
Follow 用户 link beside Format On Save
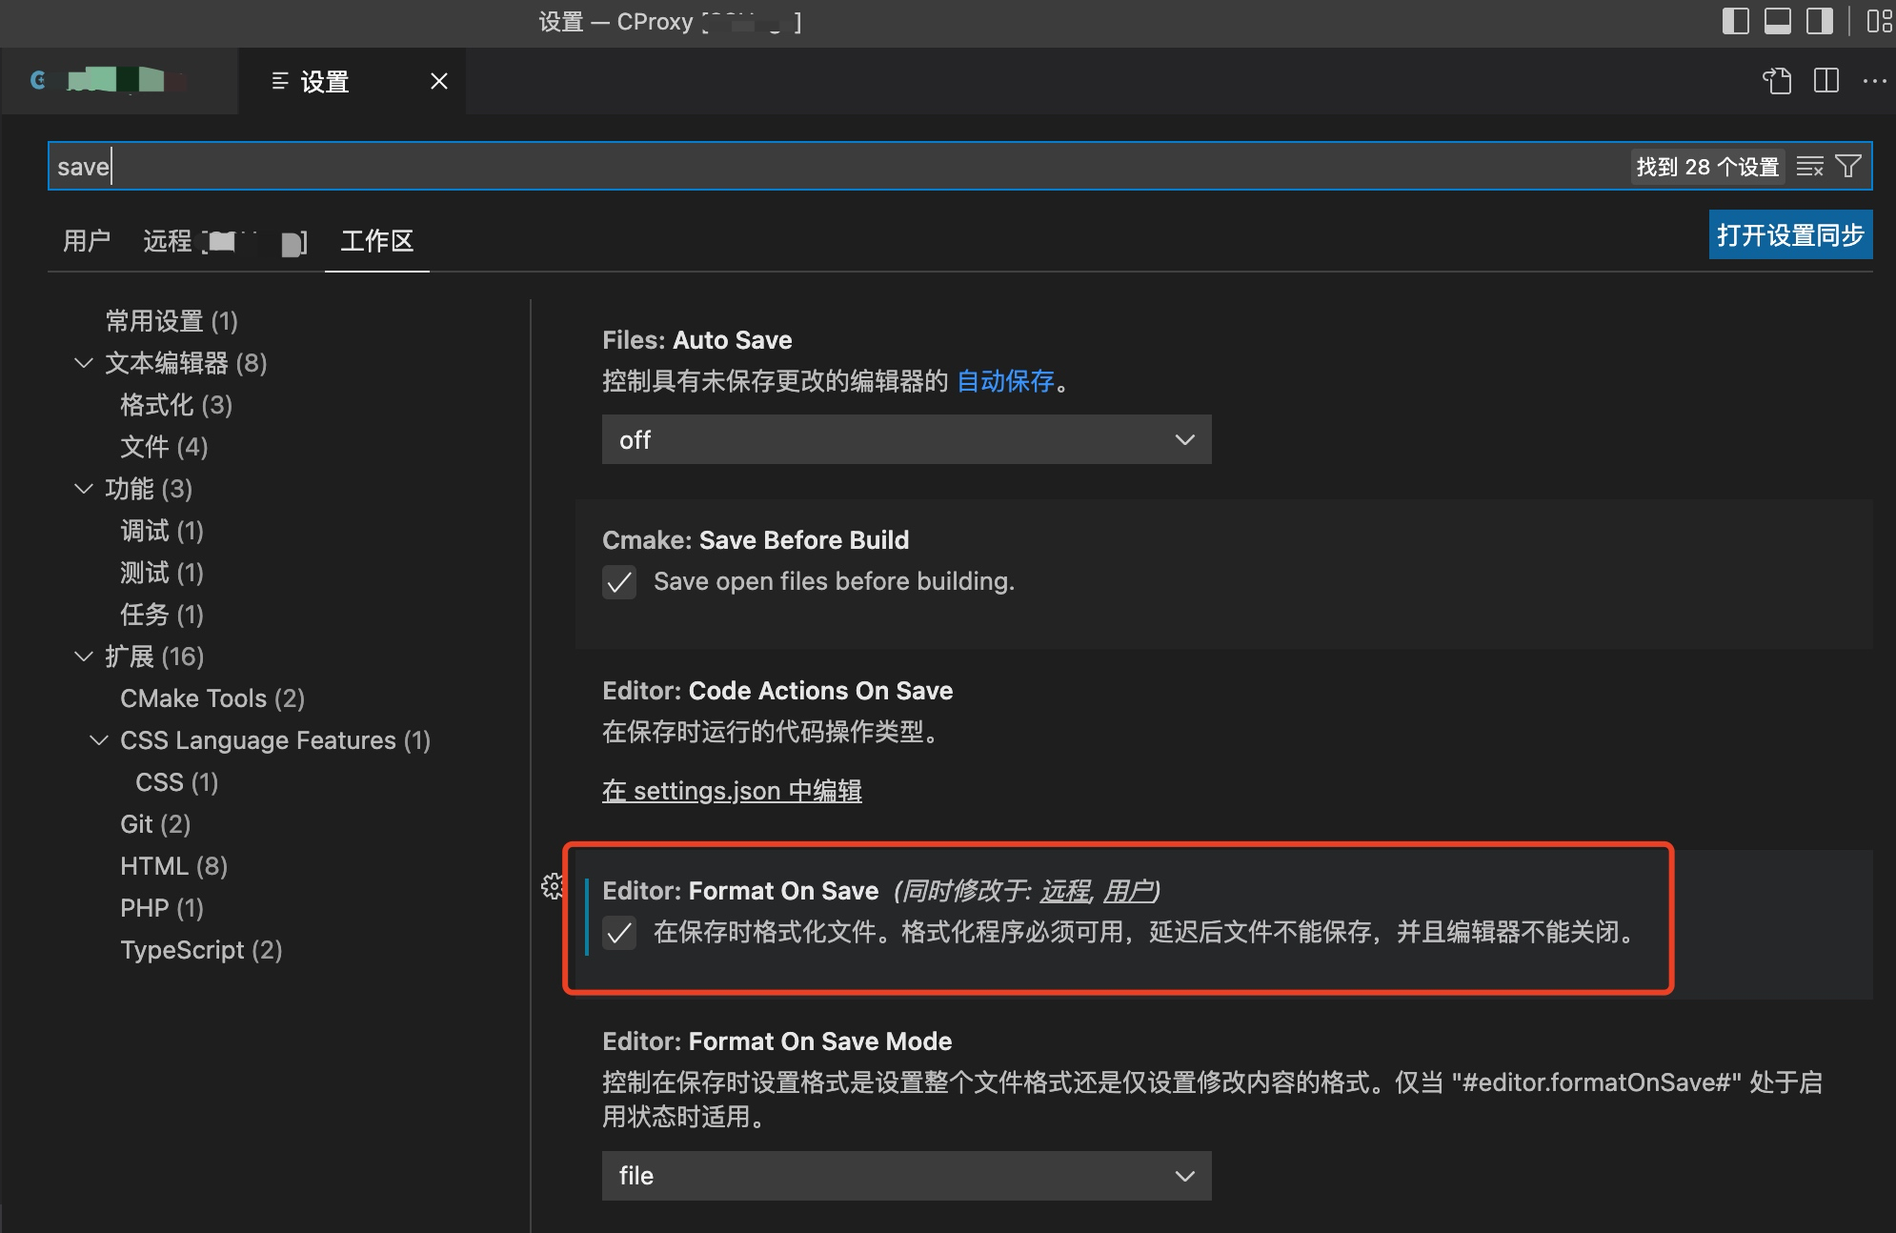[1127, 891]
